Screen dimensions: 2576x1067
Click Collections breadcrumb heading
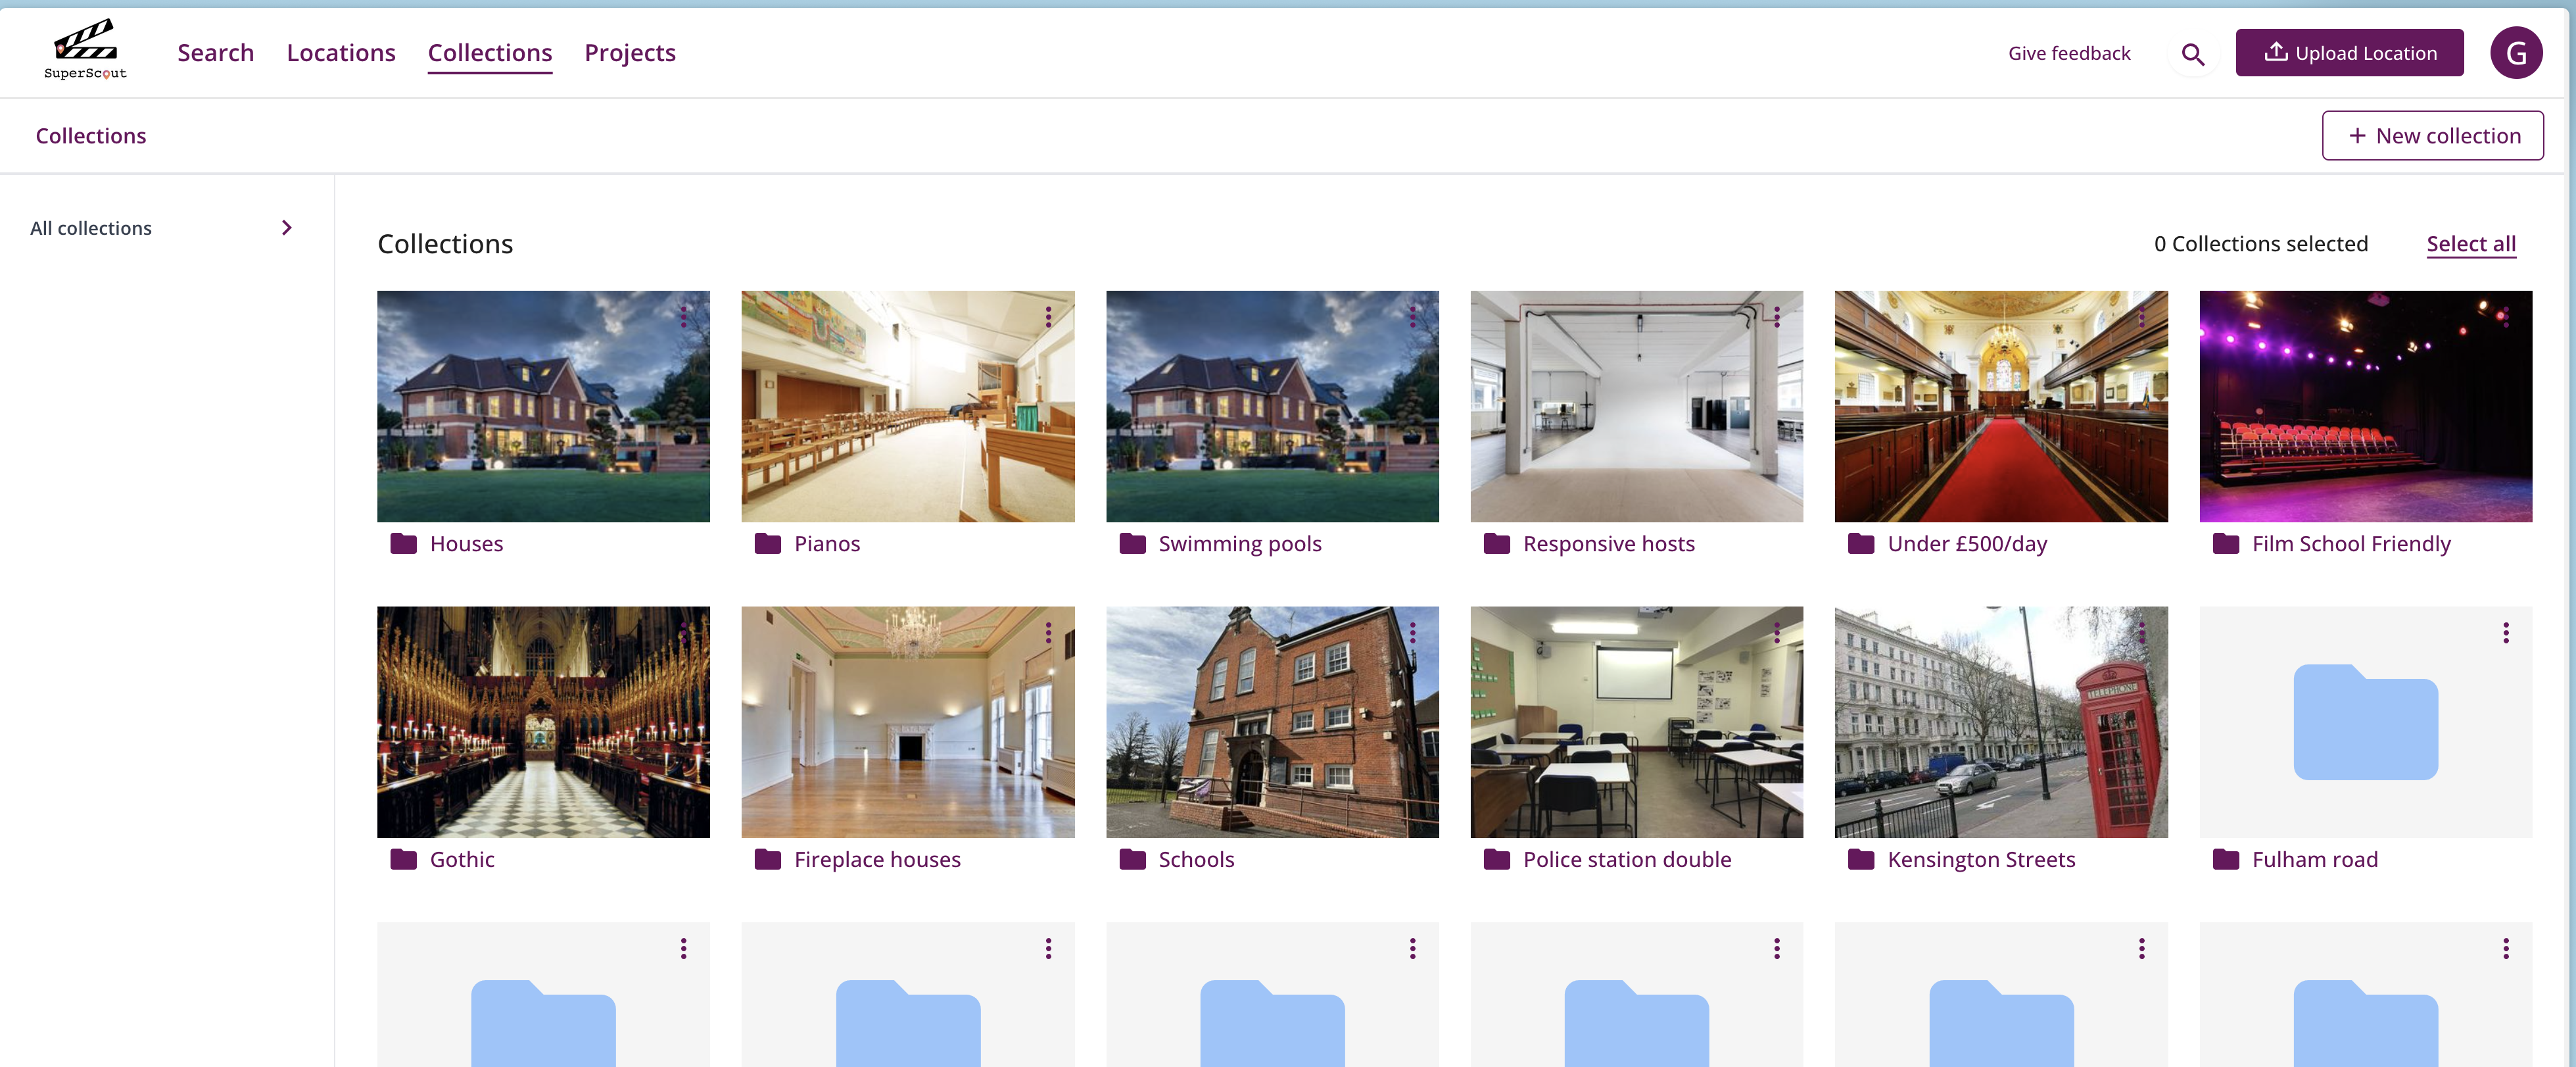click(91, 136)
